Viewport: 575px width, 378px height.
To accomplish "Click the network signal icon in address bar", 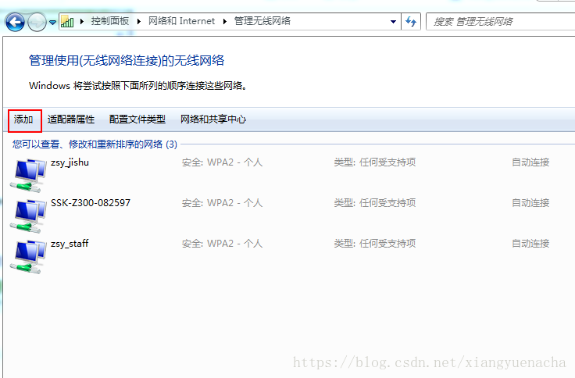I will click(67, 21).
